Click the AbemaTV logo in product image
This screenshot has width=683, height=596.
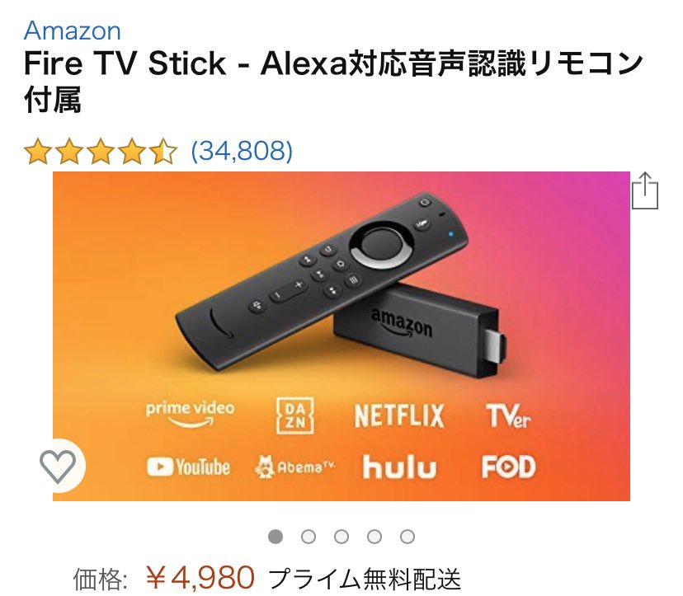[x=294, y=467]
